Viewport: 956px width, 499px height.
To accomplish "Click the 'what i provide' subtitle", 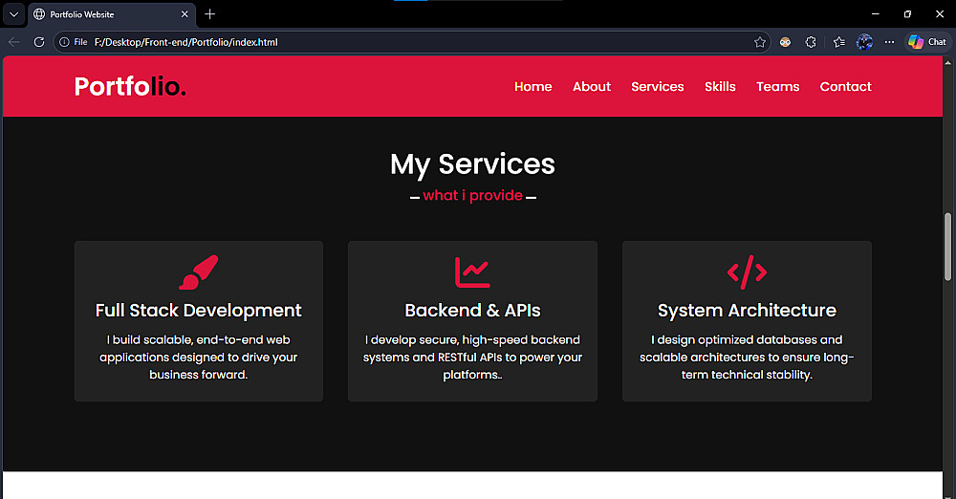I will [472, 195].
